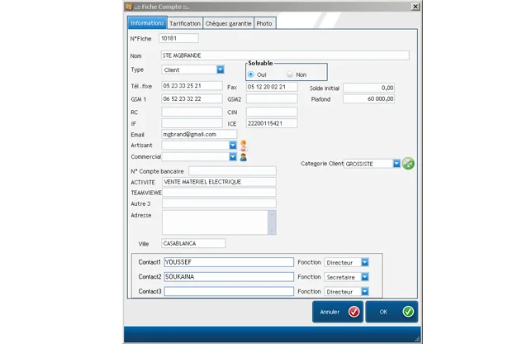Image resolution: width=522 pixels, height=344 pixels.
Task: Click the green add icon next to Categorie Client
Action: [x=408, y=164]
